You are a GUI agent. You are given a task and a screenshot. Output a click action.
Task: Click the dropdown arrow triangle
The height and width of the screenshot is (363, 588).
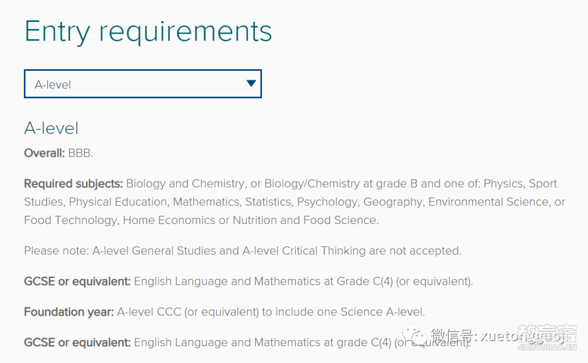pyautogui.click(x=251, y=83)
